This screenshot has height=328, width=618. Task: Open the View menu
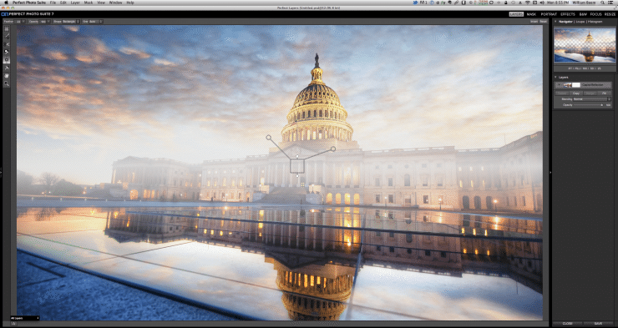[101, 3]
